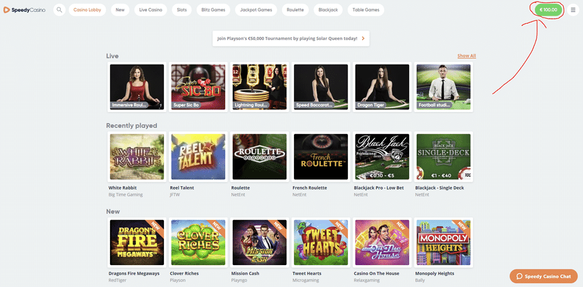Click the Clover Riches title text
Image resolution: width=583 pixels, height=287 pixels.
tap(184, 273)
